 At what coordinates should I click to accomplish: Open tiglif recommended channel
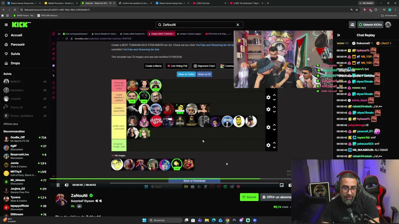(x=25, y=147)
